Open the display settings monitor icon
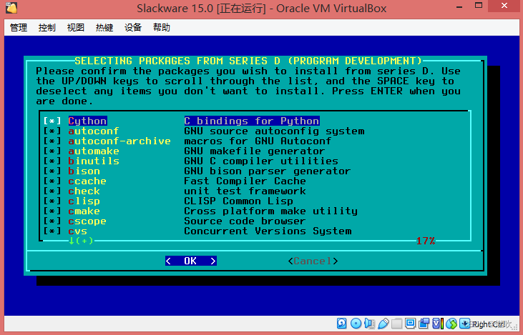Image resolution: width=523 pixels, height=335 pixels. (x=410, y=323)
